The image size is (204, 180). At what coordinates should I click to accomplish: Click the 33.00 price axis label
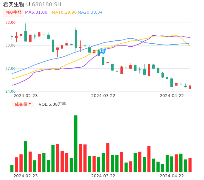tap(10, 23)
